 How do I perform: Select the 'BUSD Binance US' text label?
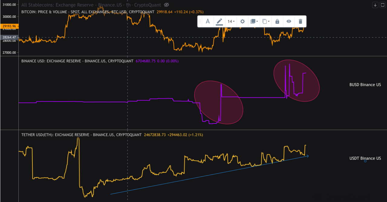[365, 85]
